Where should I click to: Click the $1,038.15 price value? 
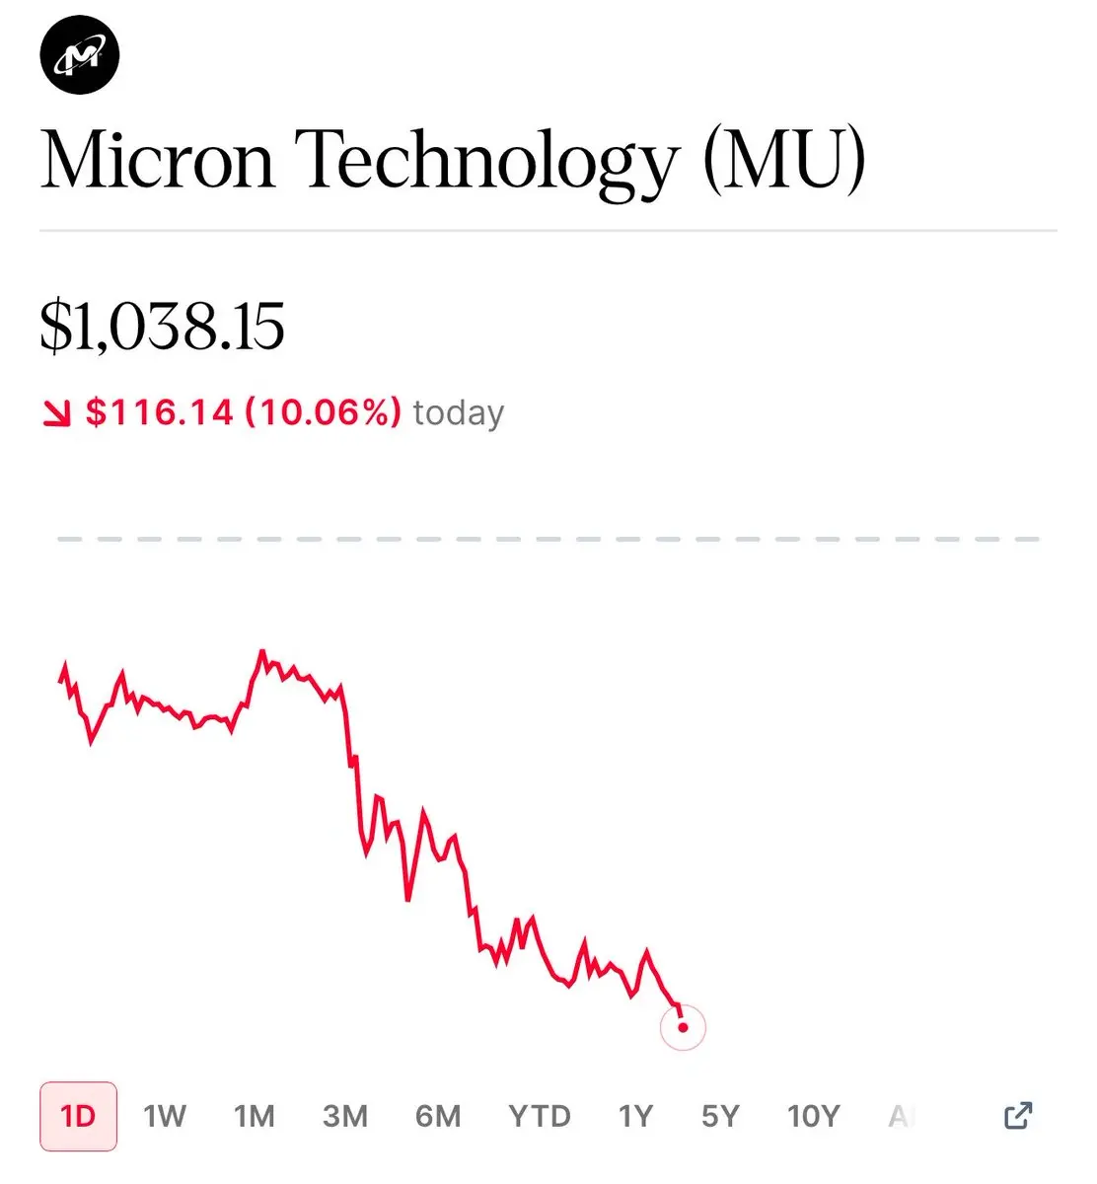(x=163, y=327)
